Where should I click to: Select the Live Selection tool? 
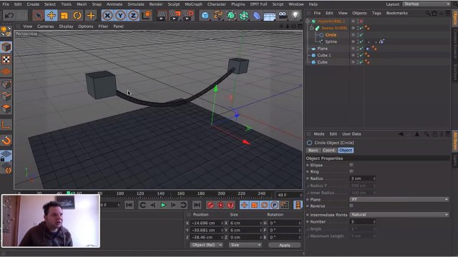[38, 16]
